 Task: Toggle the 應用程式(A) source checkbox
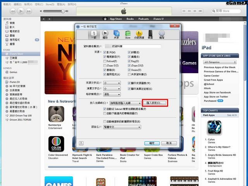(x=105, y=74)
